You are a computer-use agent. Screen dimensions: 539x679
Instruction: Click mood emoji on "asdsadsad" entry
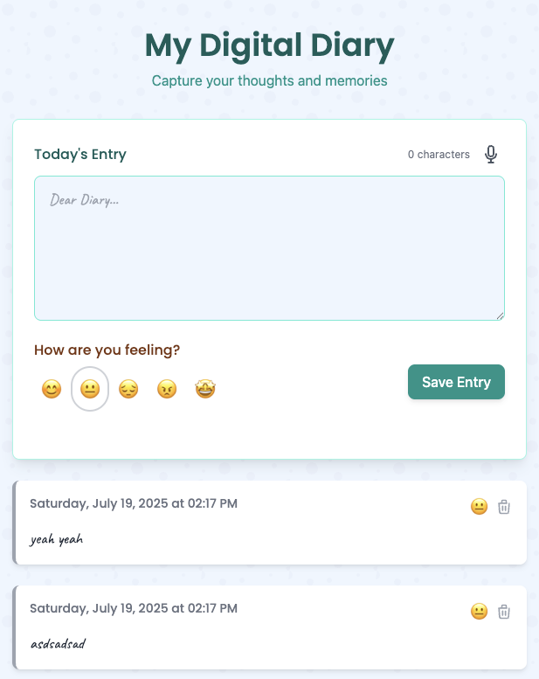point(479,612)
